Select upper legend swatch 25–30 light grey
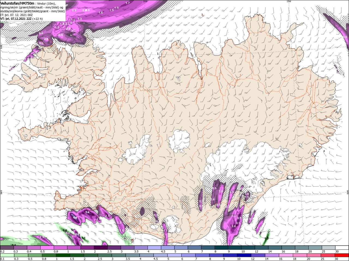Image resolution: width=349 pixels, height=261 pixels. pos(328,248)
